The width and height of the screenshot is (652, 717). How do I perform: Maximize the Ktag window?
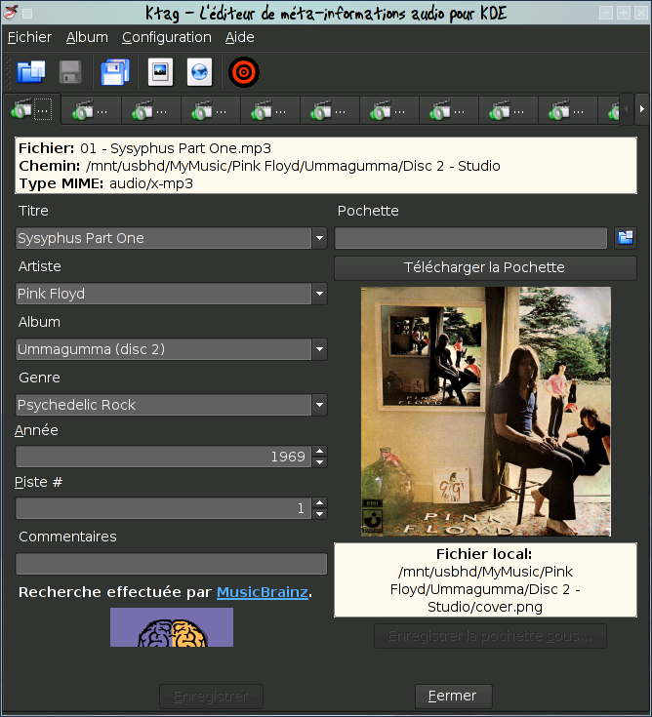(x=624, y=13)
